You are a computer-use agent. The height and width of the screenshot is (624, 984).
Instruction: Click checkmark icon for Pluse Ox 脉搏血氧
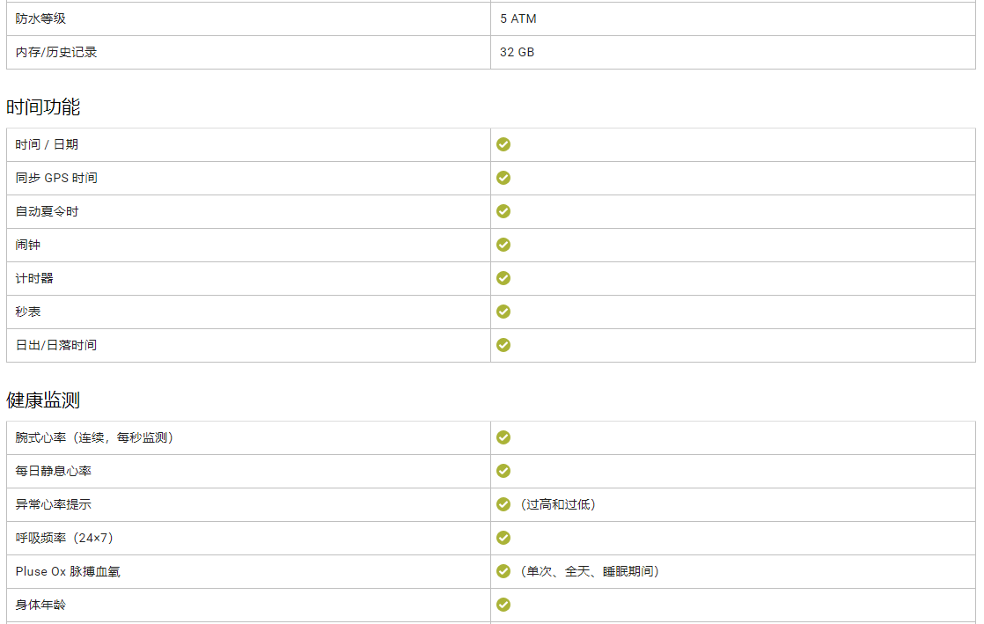tap(503, 571)
